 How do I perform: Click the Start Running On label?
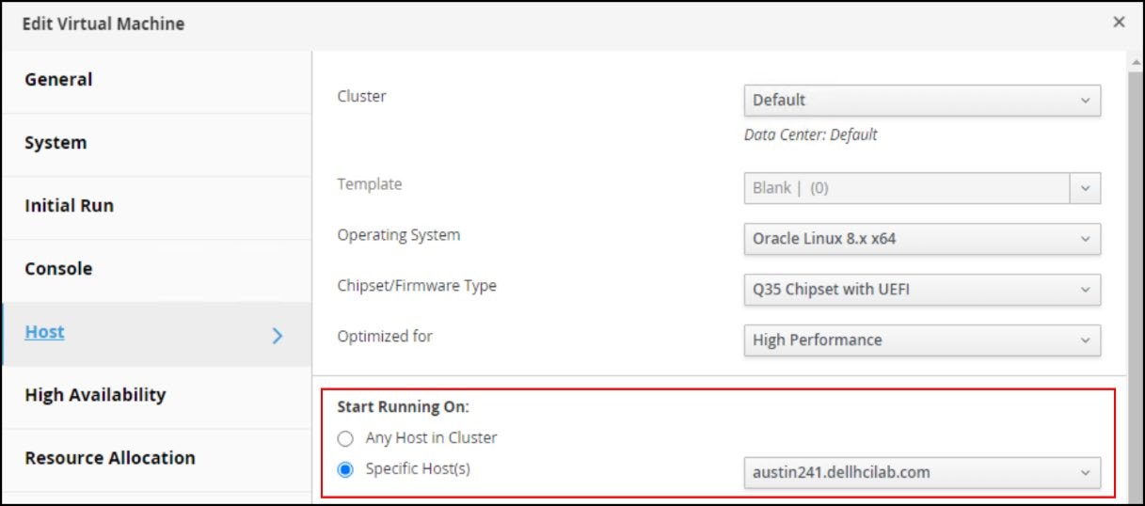coord(403,408)
